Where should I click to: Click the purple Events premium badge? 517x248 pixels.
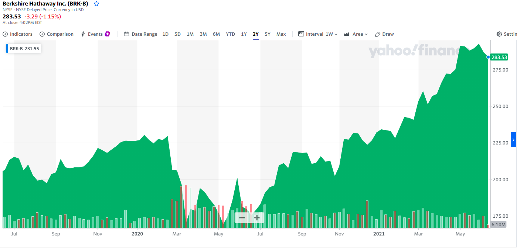coord(108,34)
